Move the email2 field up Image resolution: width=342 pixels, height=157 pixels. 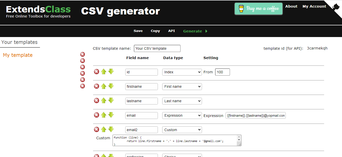pos(103,130)
